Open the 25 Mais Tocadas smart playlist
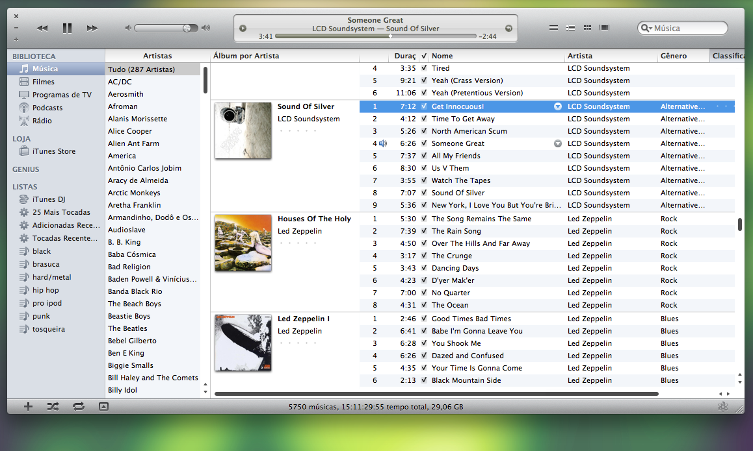 (56, 212)
